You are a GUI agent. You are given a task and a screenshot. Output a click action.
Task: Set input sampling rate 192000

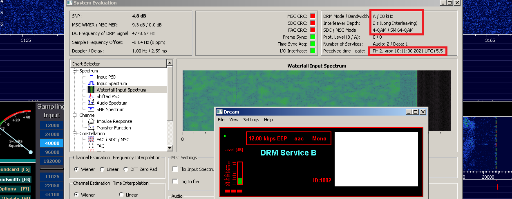pos(52,161)
